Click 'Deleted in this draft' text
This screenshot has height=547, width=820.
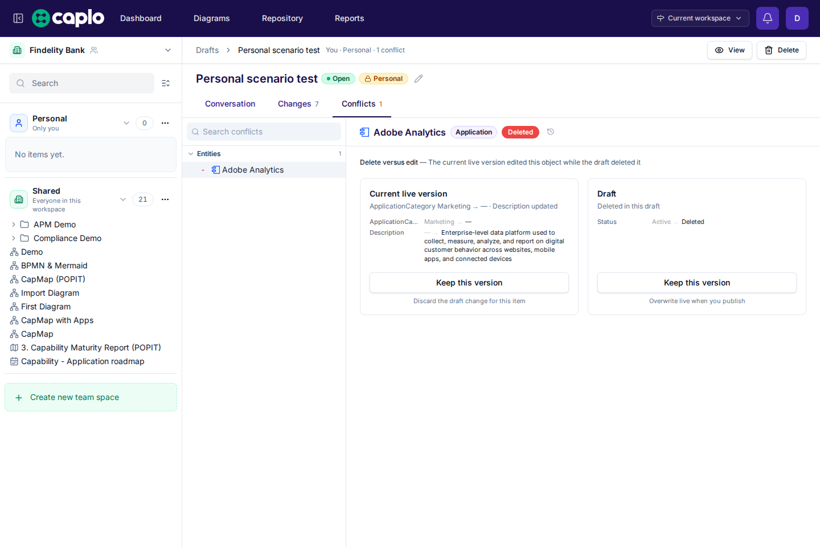tap(629, 206)
